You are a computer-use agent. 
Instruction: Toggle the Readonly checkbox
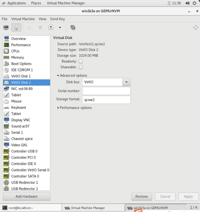pyautogui.click(x=81, y=61)
